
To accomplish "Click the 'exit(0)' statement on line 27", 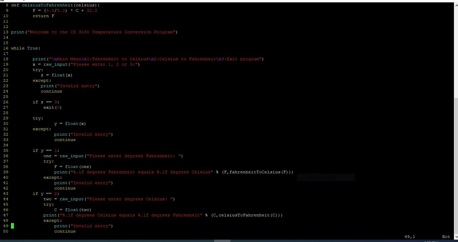I will click(x=52, y=107).
